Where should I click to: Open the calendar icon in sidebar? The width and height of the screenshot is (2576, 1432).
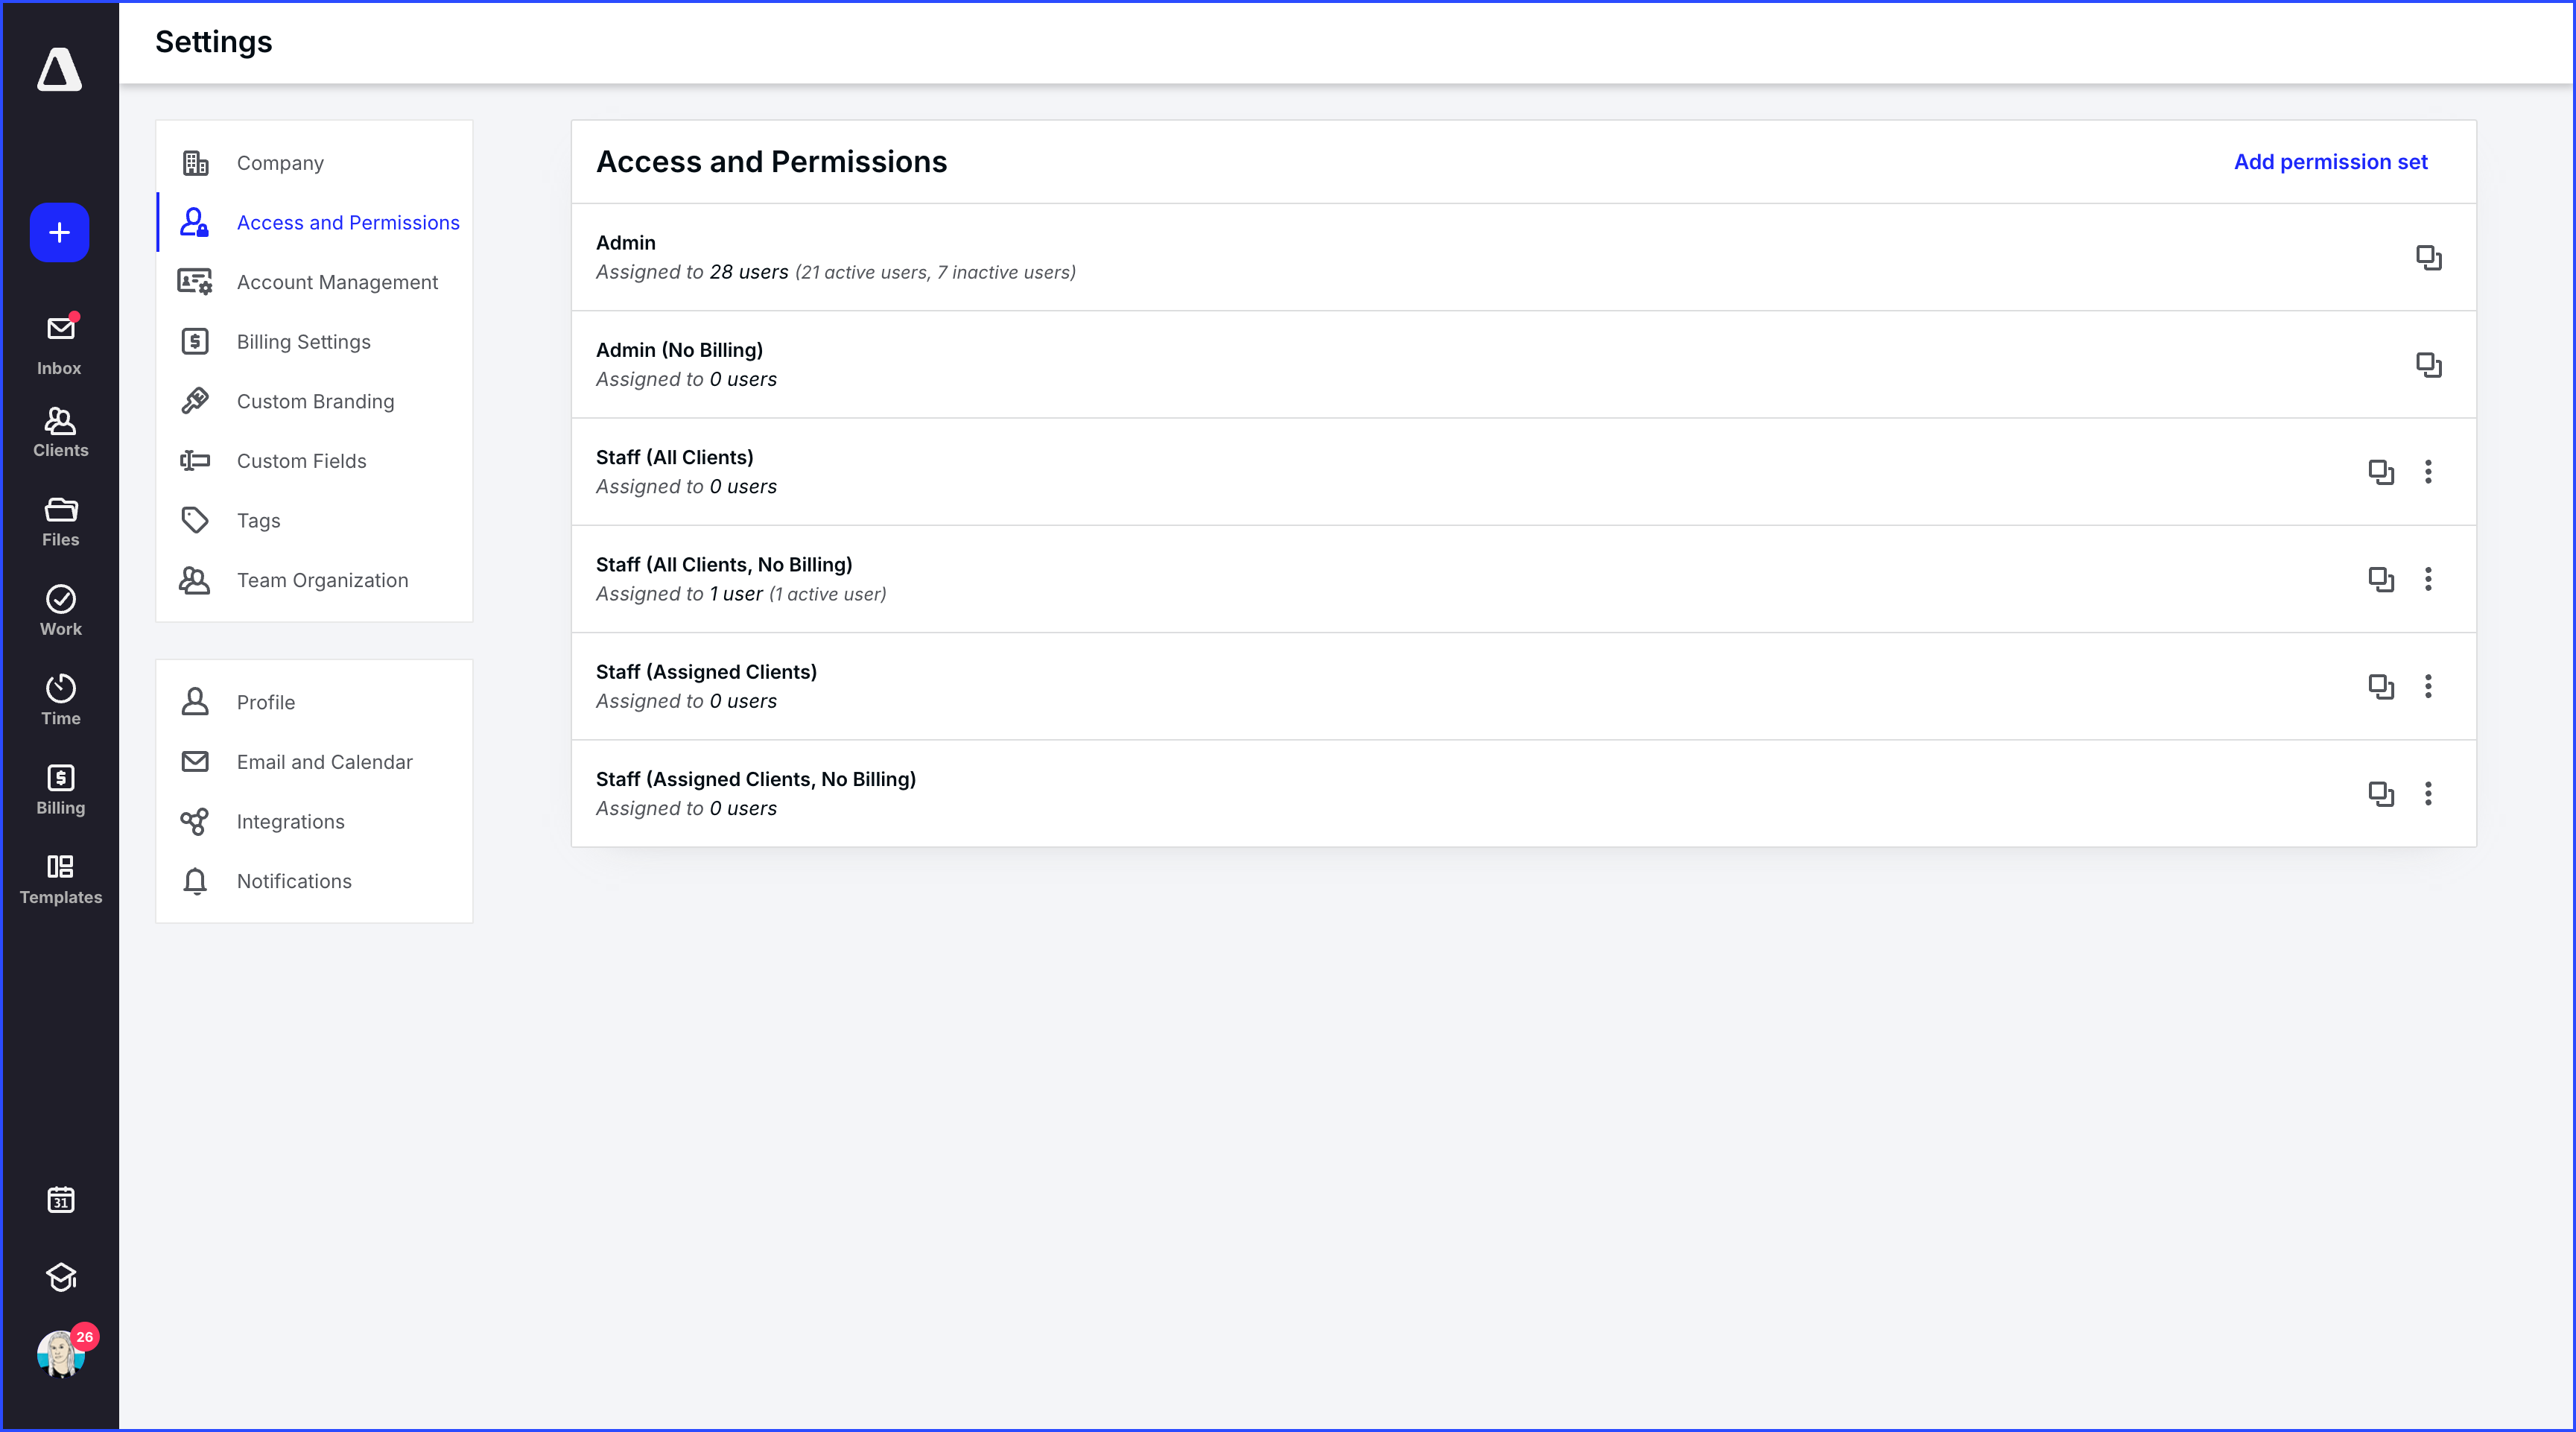pos(60,1199)
